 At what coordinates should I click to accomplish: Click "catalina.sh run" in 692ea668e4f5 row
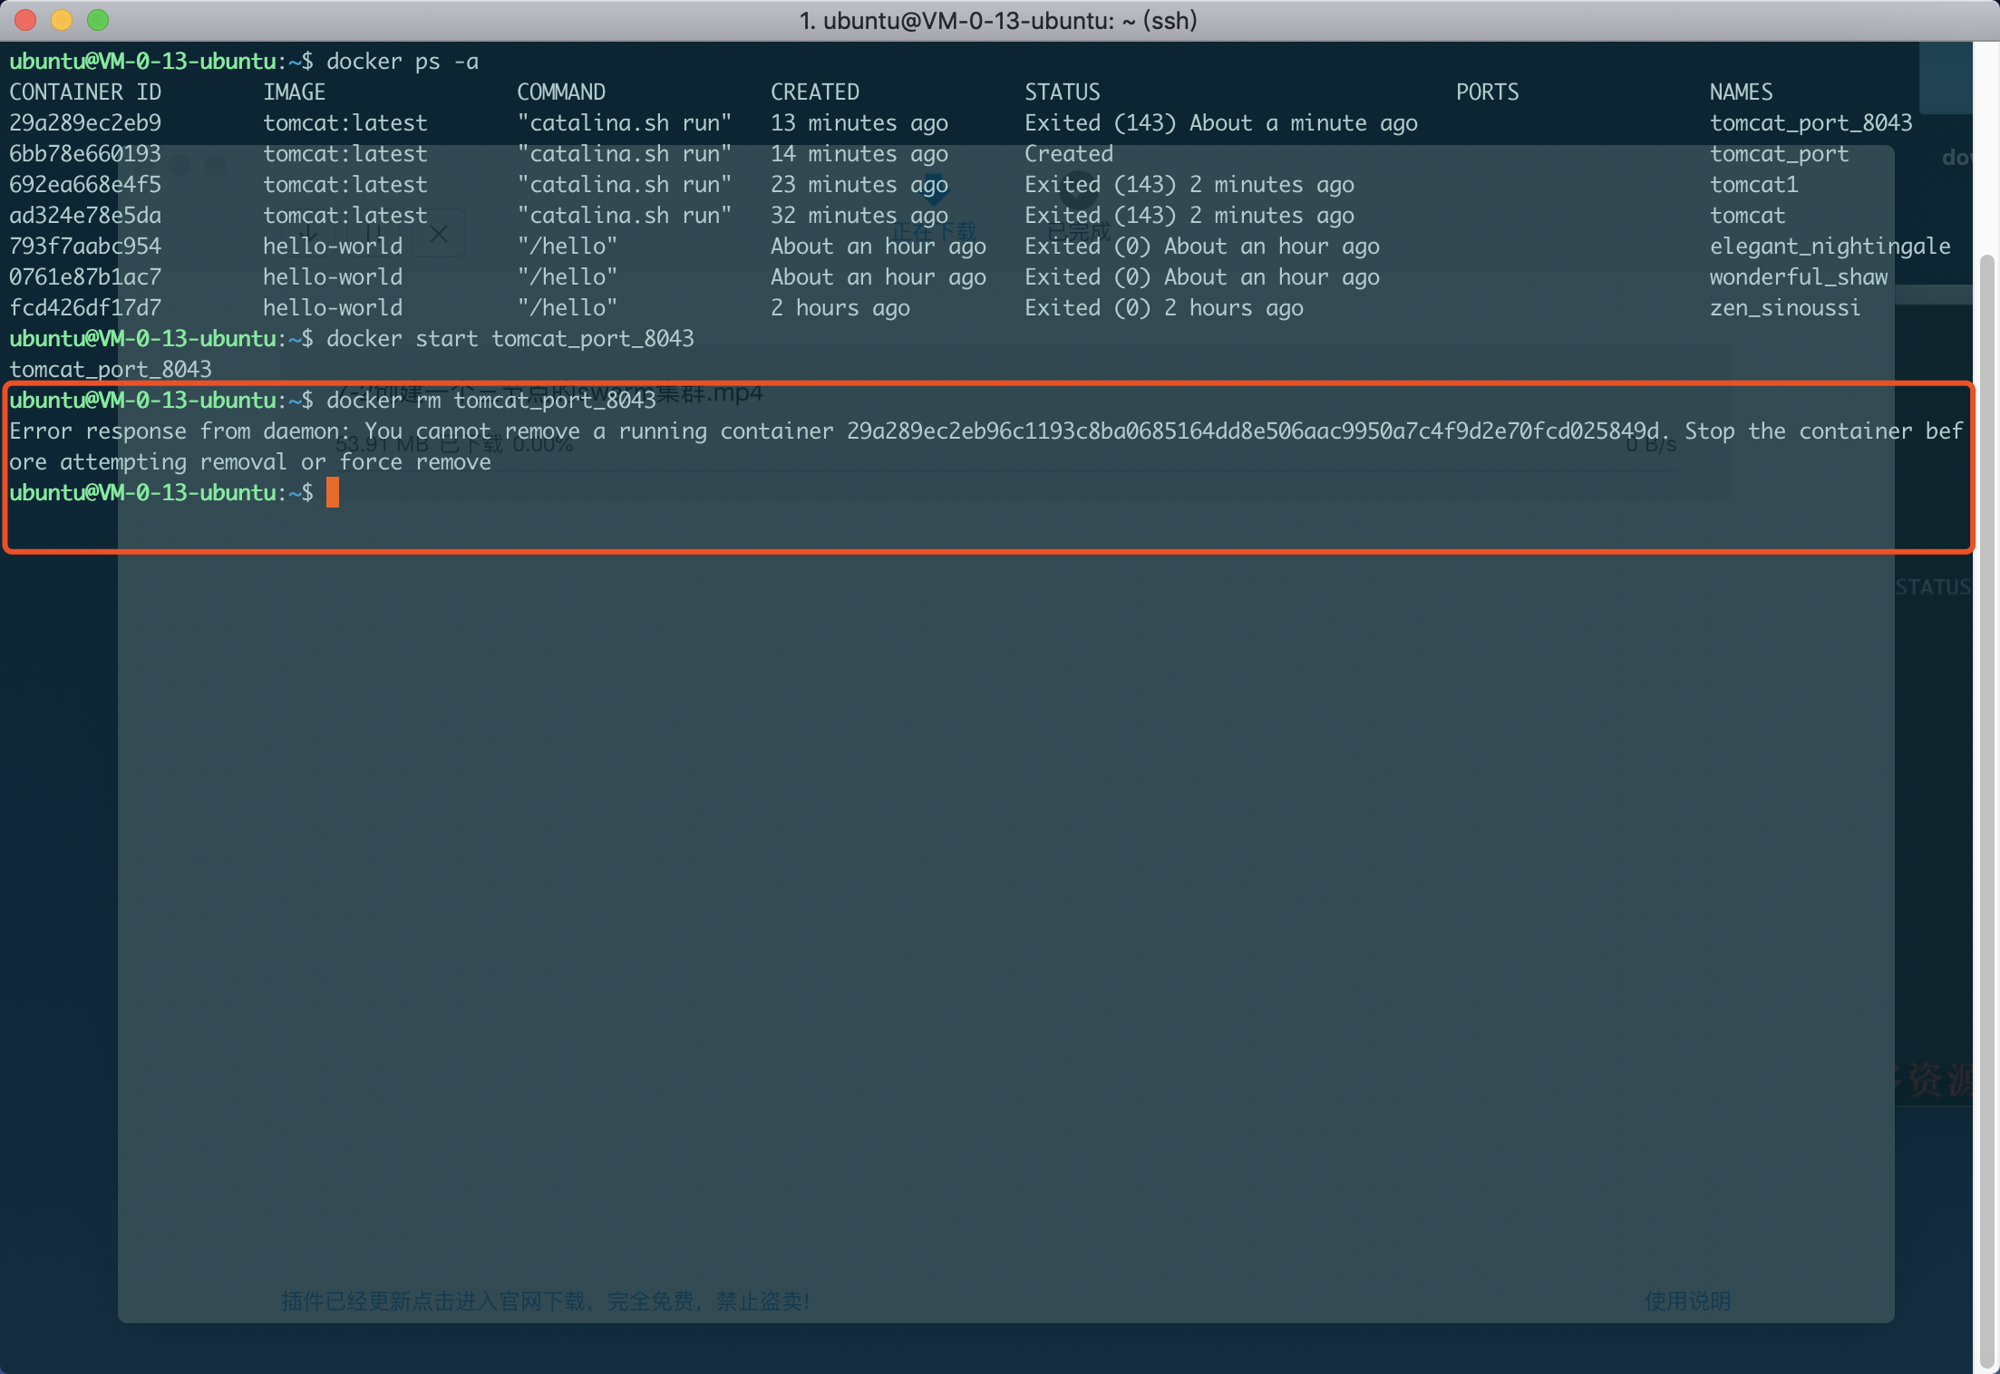(x=625, y=184)
